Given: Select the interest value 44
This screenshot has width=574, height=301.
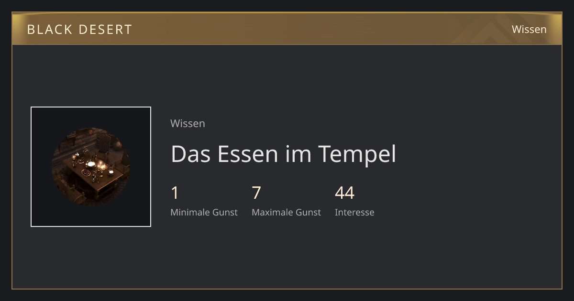Looking at the screenshot, I should (344, 193).
